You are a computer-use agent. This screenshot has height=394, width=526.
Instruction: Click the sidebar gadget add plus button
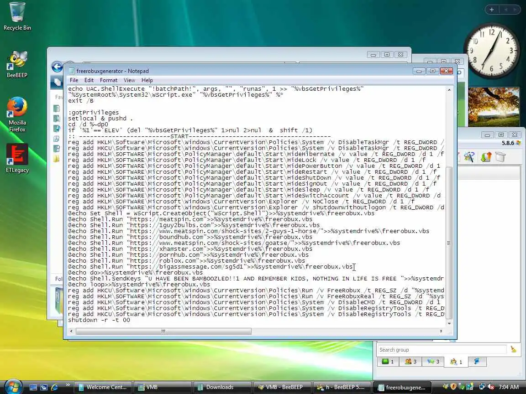click(491, 10)
